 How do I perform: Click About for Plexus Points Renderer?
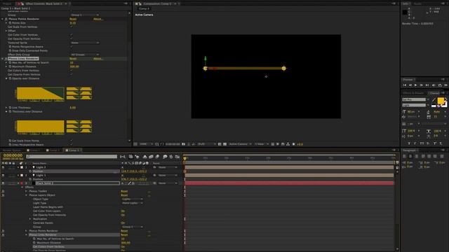(x=98, y=19)
